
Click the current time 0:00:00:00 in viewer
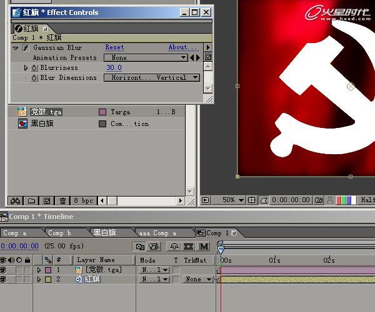(291, 200)
